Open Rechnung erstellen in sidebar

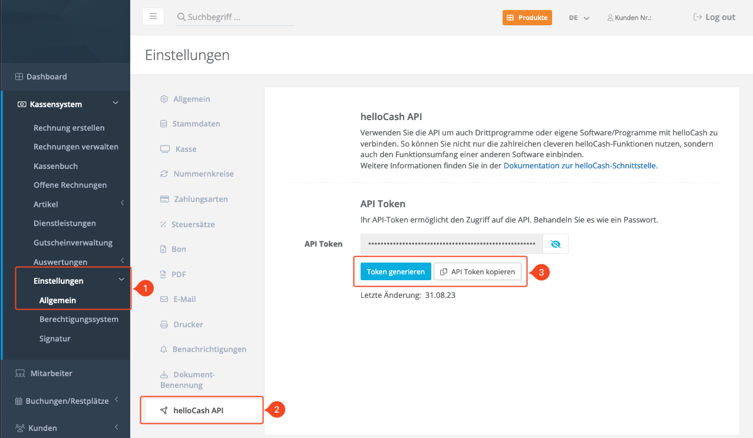click(x=69, y=128)
